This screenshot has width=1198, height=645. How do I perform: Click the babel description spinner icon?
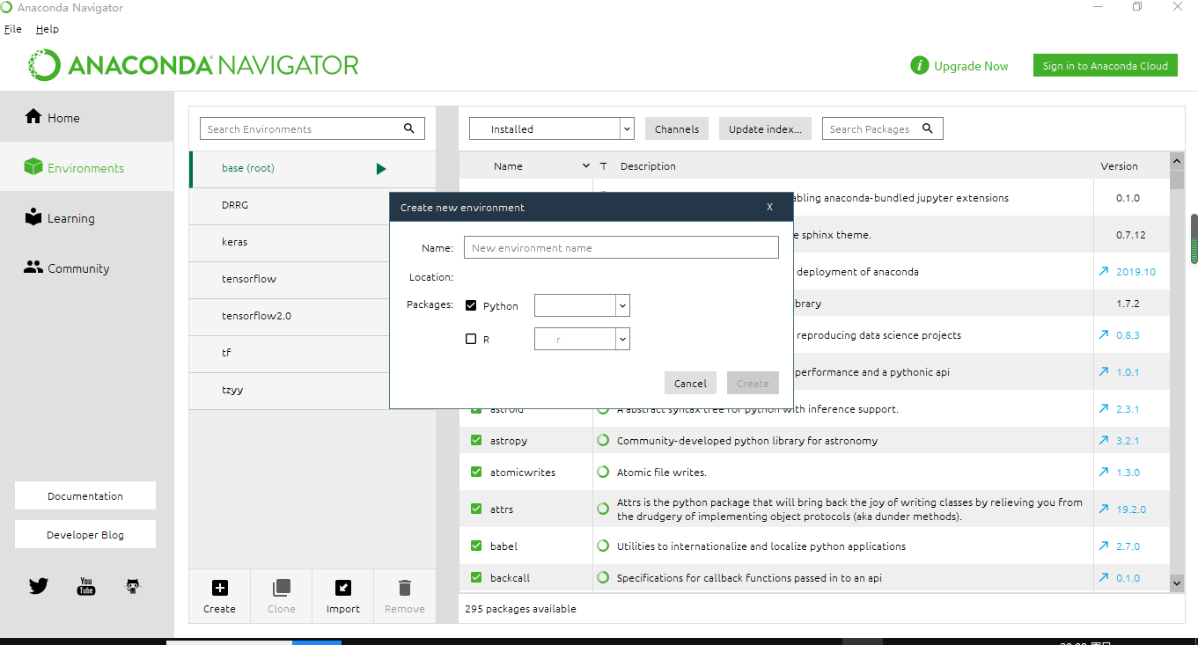[603, 546]
